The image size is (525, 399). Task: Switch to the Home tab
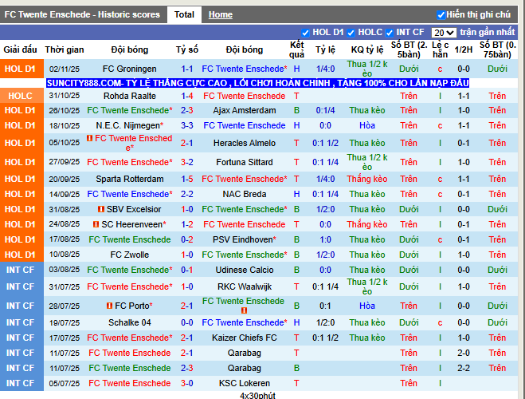tap(221, 14)
